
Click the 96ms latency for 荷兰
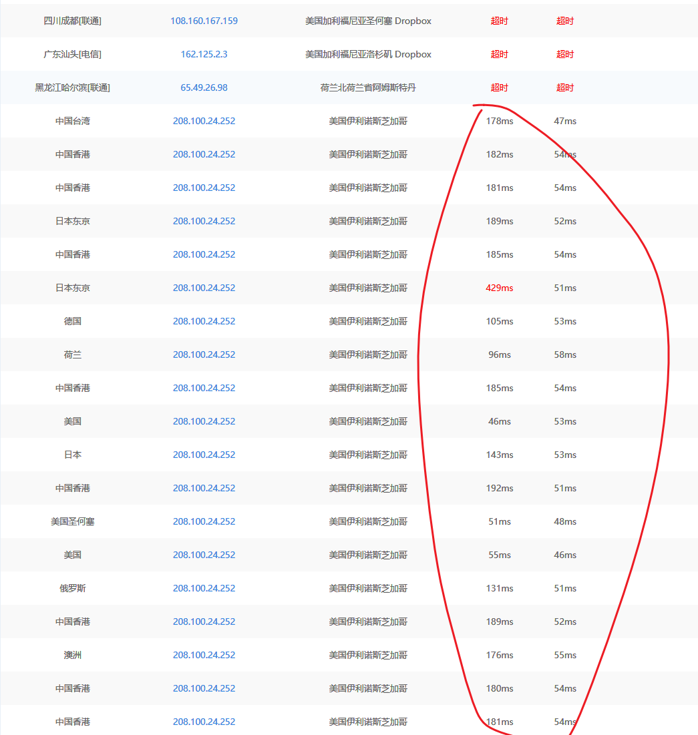(499, 354)
